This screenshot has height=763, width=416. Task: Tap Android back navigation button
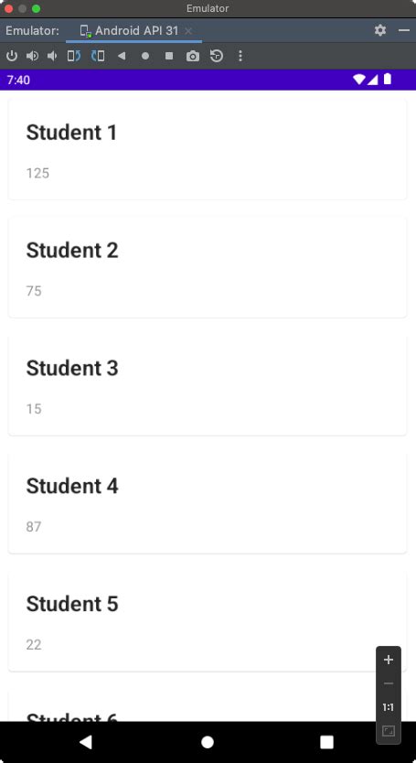(86, 742)
